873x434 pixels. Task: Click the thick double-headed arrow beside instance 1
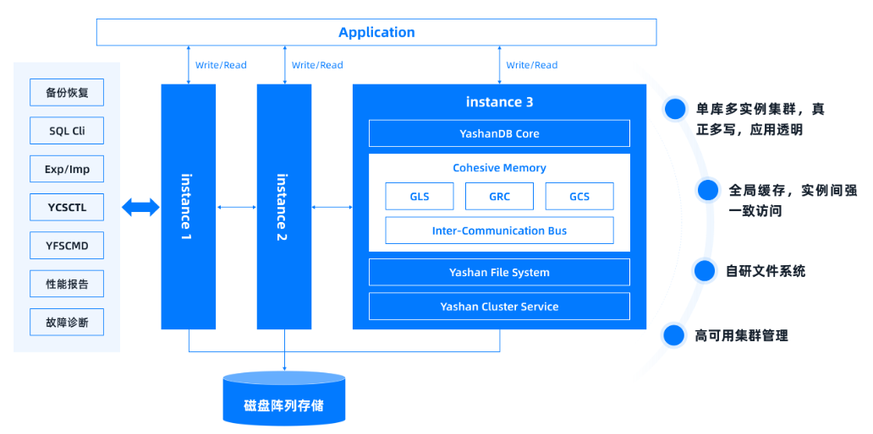(x=140, y=207)
